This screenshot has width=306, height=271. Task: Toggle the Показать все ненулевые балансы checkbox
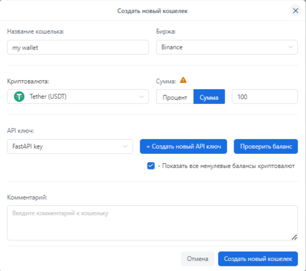pyautogui.click(x=151, y=166)
